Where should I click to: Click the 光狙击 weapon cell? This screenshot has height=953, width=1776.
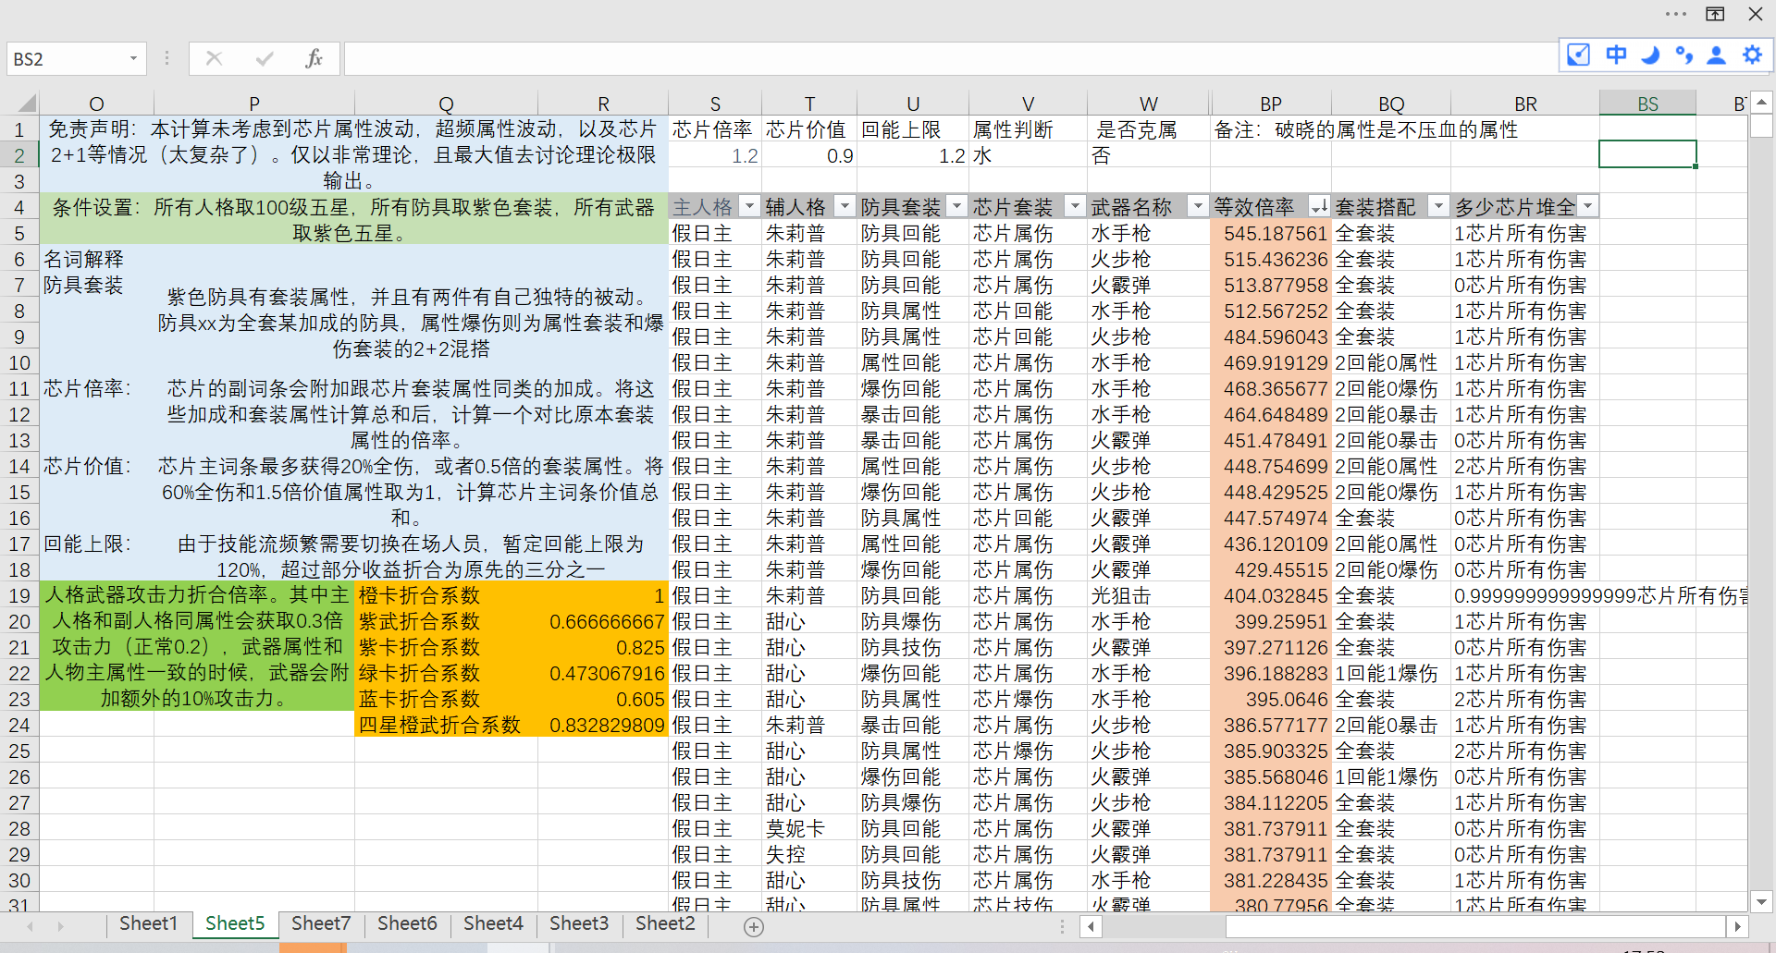coord(1149,595)
